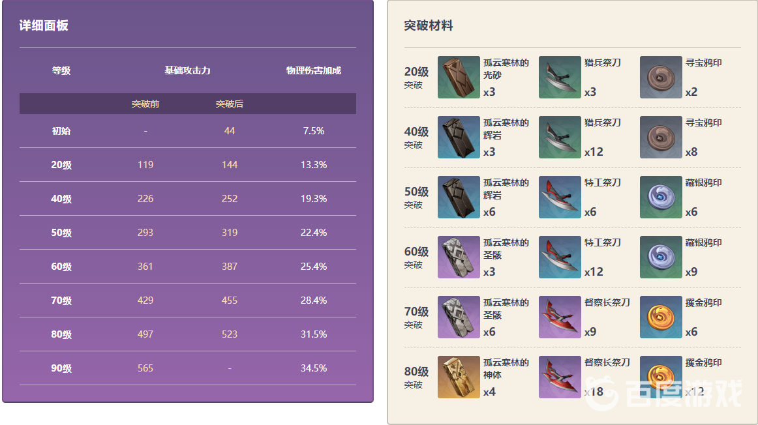
Task: Select the 孤云寒林的神体 icon in 80级 突破
Action: 459,377
